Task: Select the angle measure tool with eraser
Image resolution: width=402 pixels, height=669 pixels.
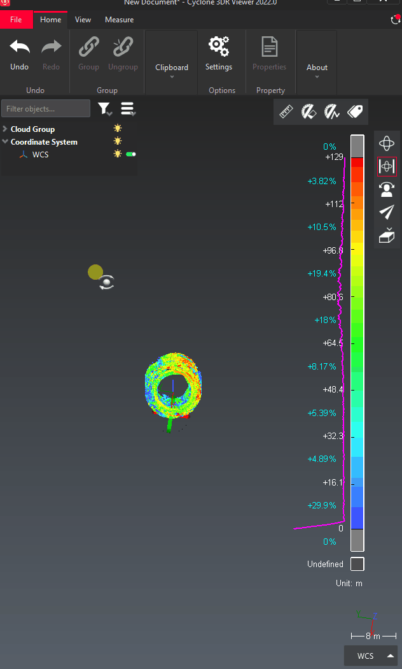Action: pyautogui.click(x=308, y=111)
